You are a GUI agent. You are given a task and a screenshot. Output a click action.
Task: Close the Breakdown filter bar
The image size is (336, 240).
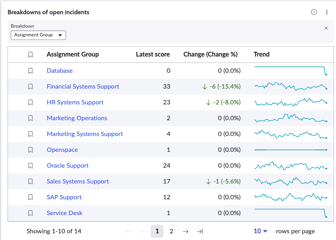pyautogui.click(x=326, y=28)
